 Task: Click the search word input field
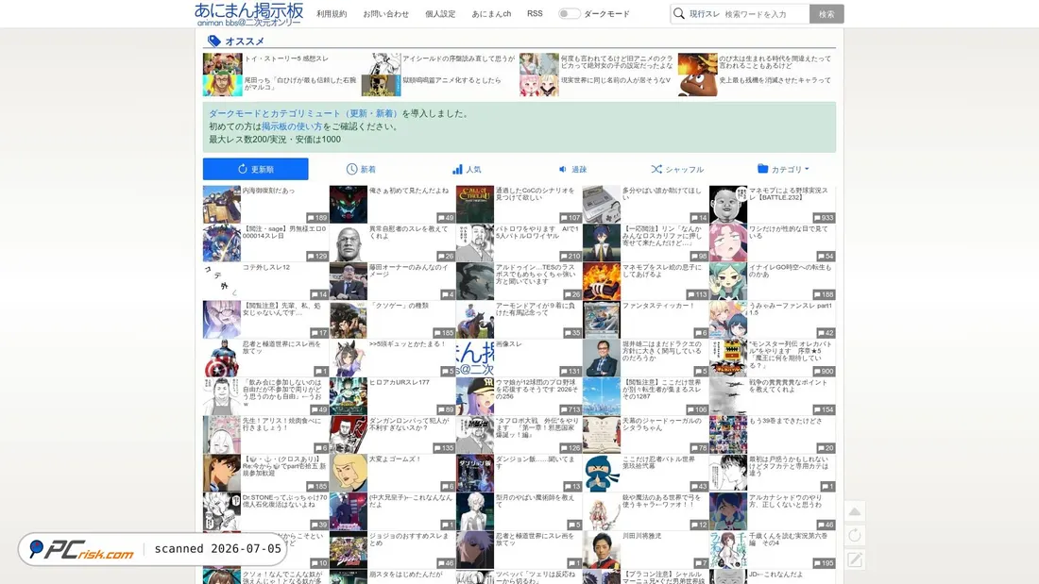pyautogui.click(x=765, y=14)
